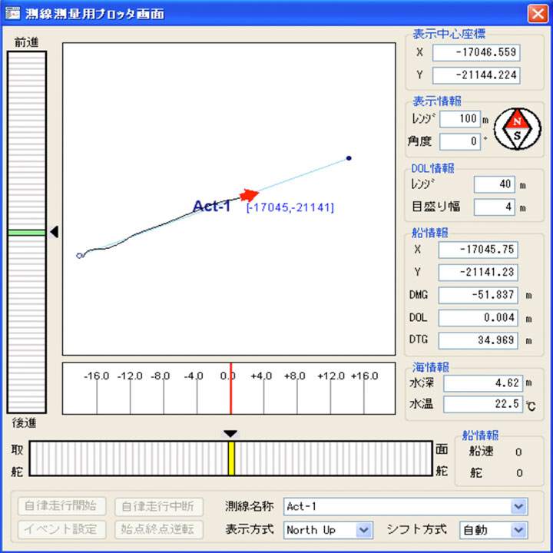Click the 始点終点逆転 button
Viewport: 553px width, 553px height.
tap(159, 529)
